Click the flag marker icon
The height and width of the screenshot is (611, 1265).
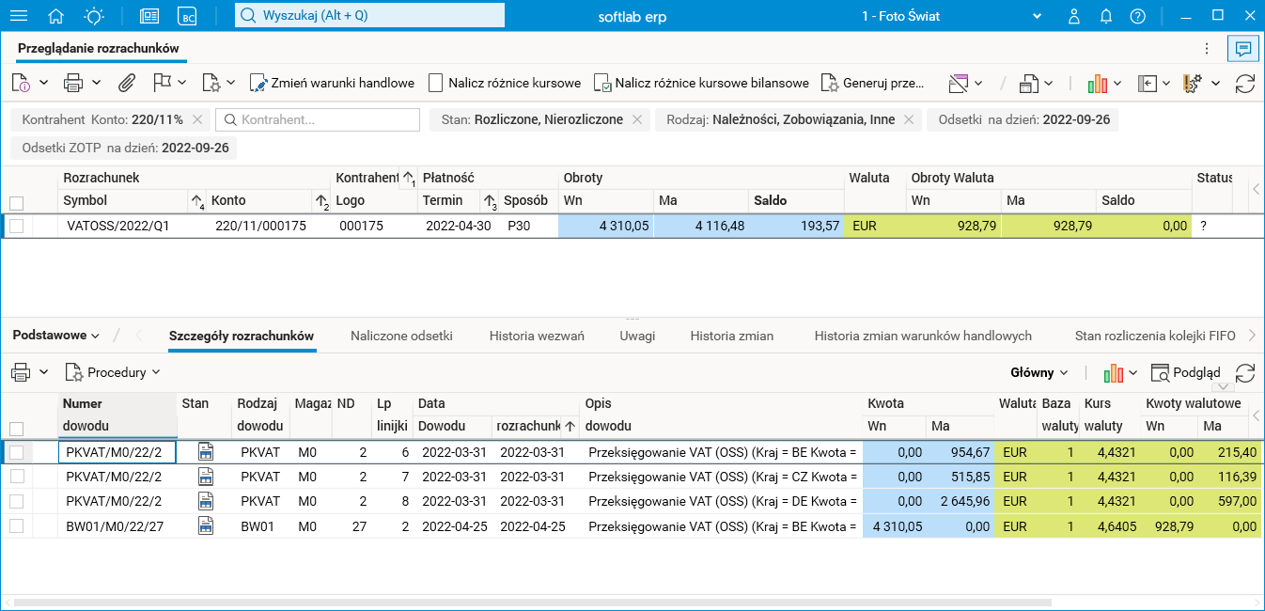[162, 83]
